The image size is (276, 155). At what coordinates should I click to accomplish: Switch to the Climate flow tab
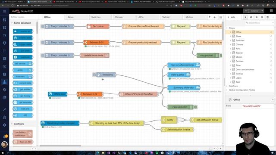[x=124, y=17]
